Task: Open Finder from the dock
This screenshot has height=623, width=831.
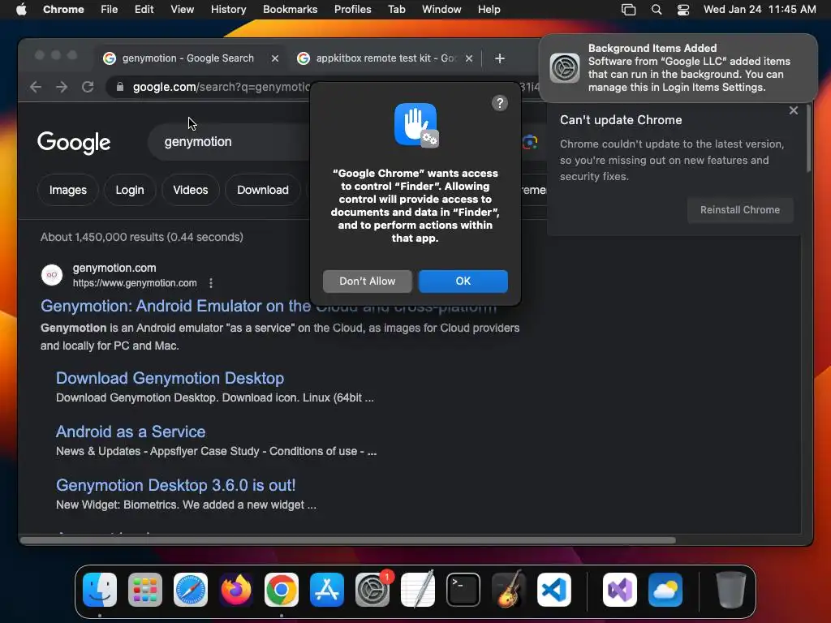Action: pyautogui.click(x=100, y=590)
